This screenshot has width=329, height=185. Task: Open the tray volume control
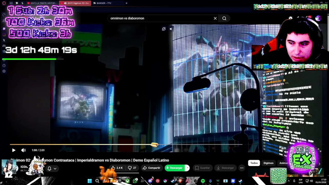click(x=311, y=181)
